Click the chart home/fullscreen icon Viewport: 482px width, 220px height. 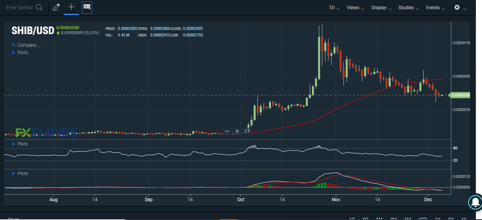click(x=247, y=131)
